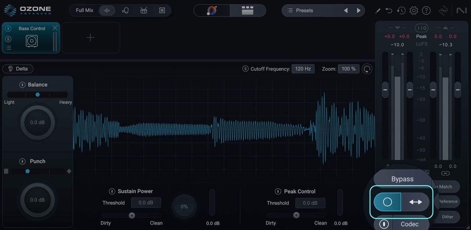Viewport: 471px width, 230px height.
Task: Open the Master Assistant colorful orb view
Action: click(x=212, y=10)
